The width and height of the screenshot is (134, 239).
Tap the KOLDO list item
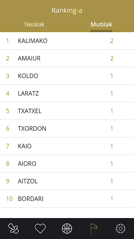(67, 76)
